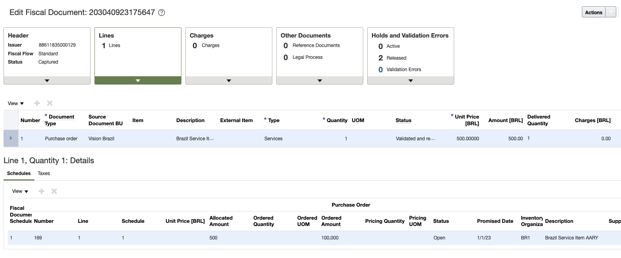Open the View menu in Schedules section
The image size is (621, 258).
pos(20,191)
